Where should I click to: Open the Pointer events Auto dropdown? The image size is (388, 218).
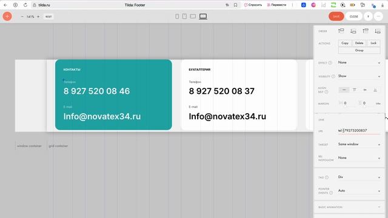pyautogui.click(x=359, y=191)
